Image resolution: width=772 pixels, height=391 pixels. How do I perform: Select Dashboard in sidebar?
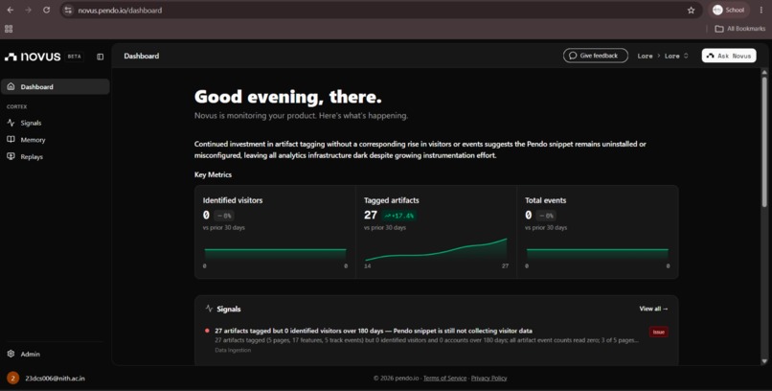click(56, 86)
